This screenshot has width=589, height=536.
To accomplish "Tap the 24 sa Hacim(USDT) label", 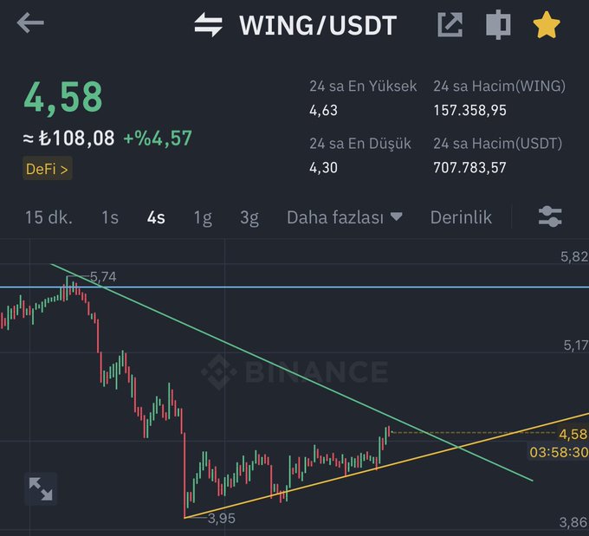I will pyautogui.click(x=498, y=143).
